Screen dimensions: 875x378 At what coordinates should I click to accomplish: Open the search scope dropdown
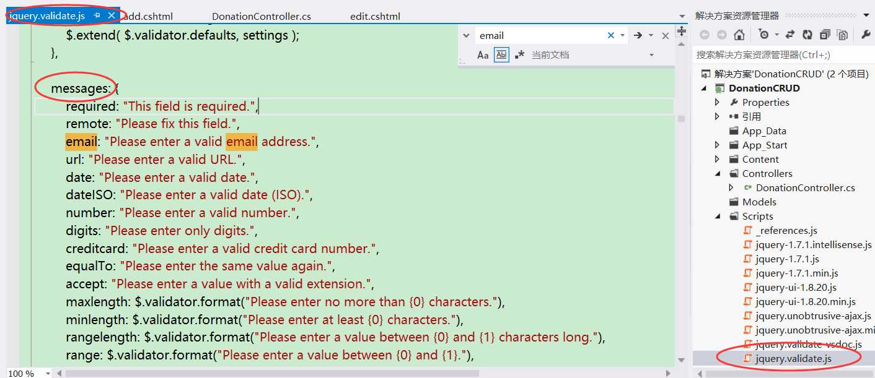[x=651, y=55]
